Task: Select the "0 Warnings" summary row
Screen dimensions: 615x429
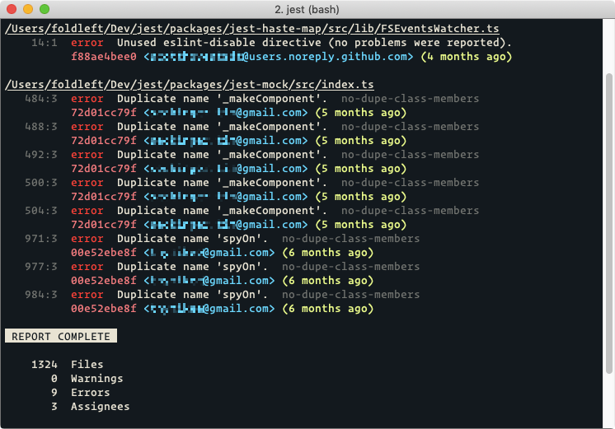Action: pyautogui.click(x=87, y=379)
